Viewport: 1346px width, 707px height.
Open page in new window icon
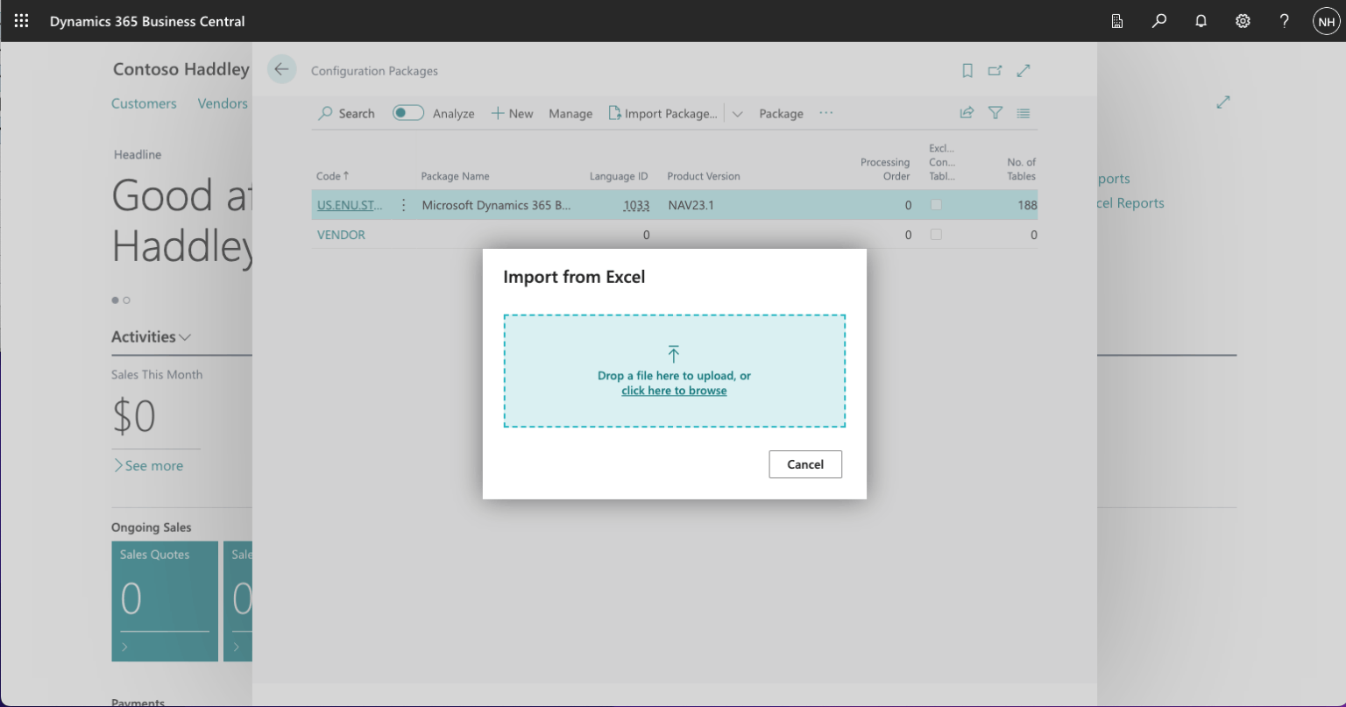(995, 71)
